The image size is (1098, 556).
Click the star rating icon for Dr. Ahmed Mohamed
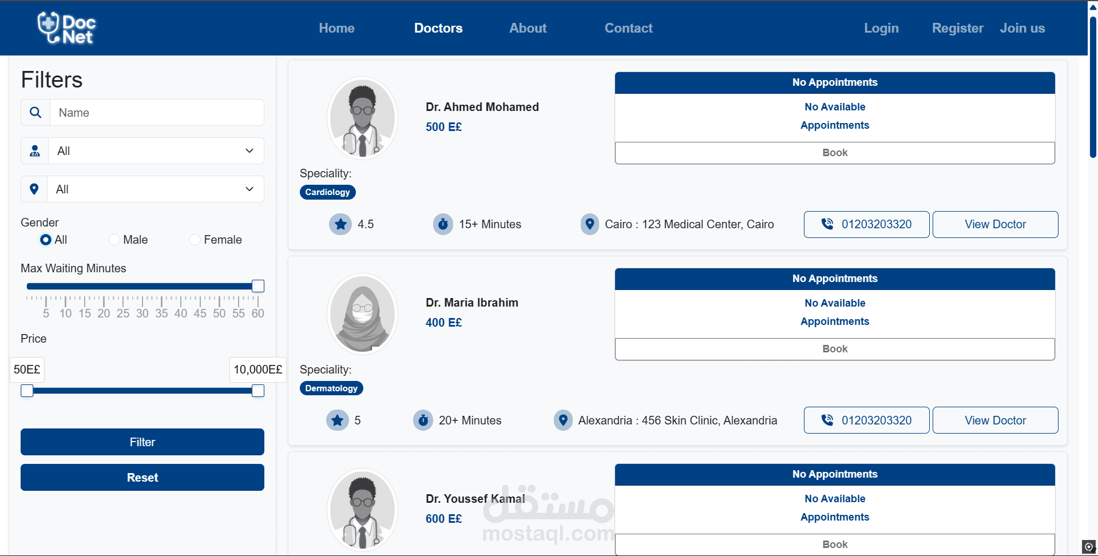pos(340,224)
